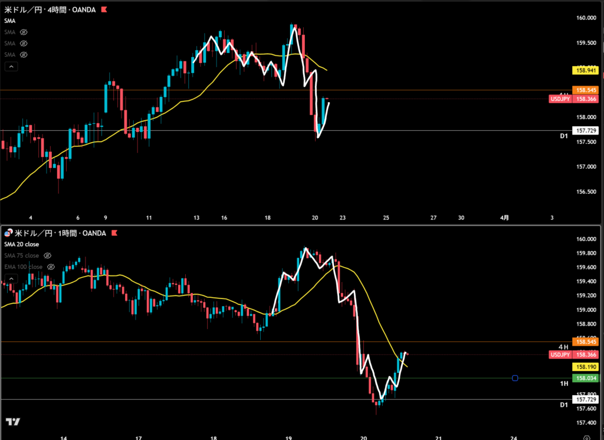Collapse the indicator legend in the 1-hour chart
This screenshot has width=604, height=440.
tap(10, 279)
